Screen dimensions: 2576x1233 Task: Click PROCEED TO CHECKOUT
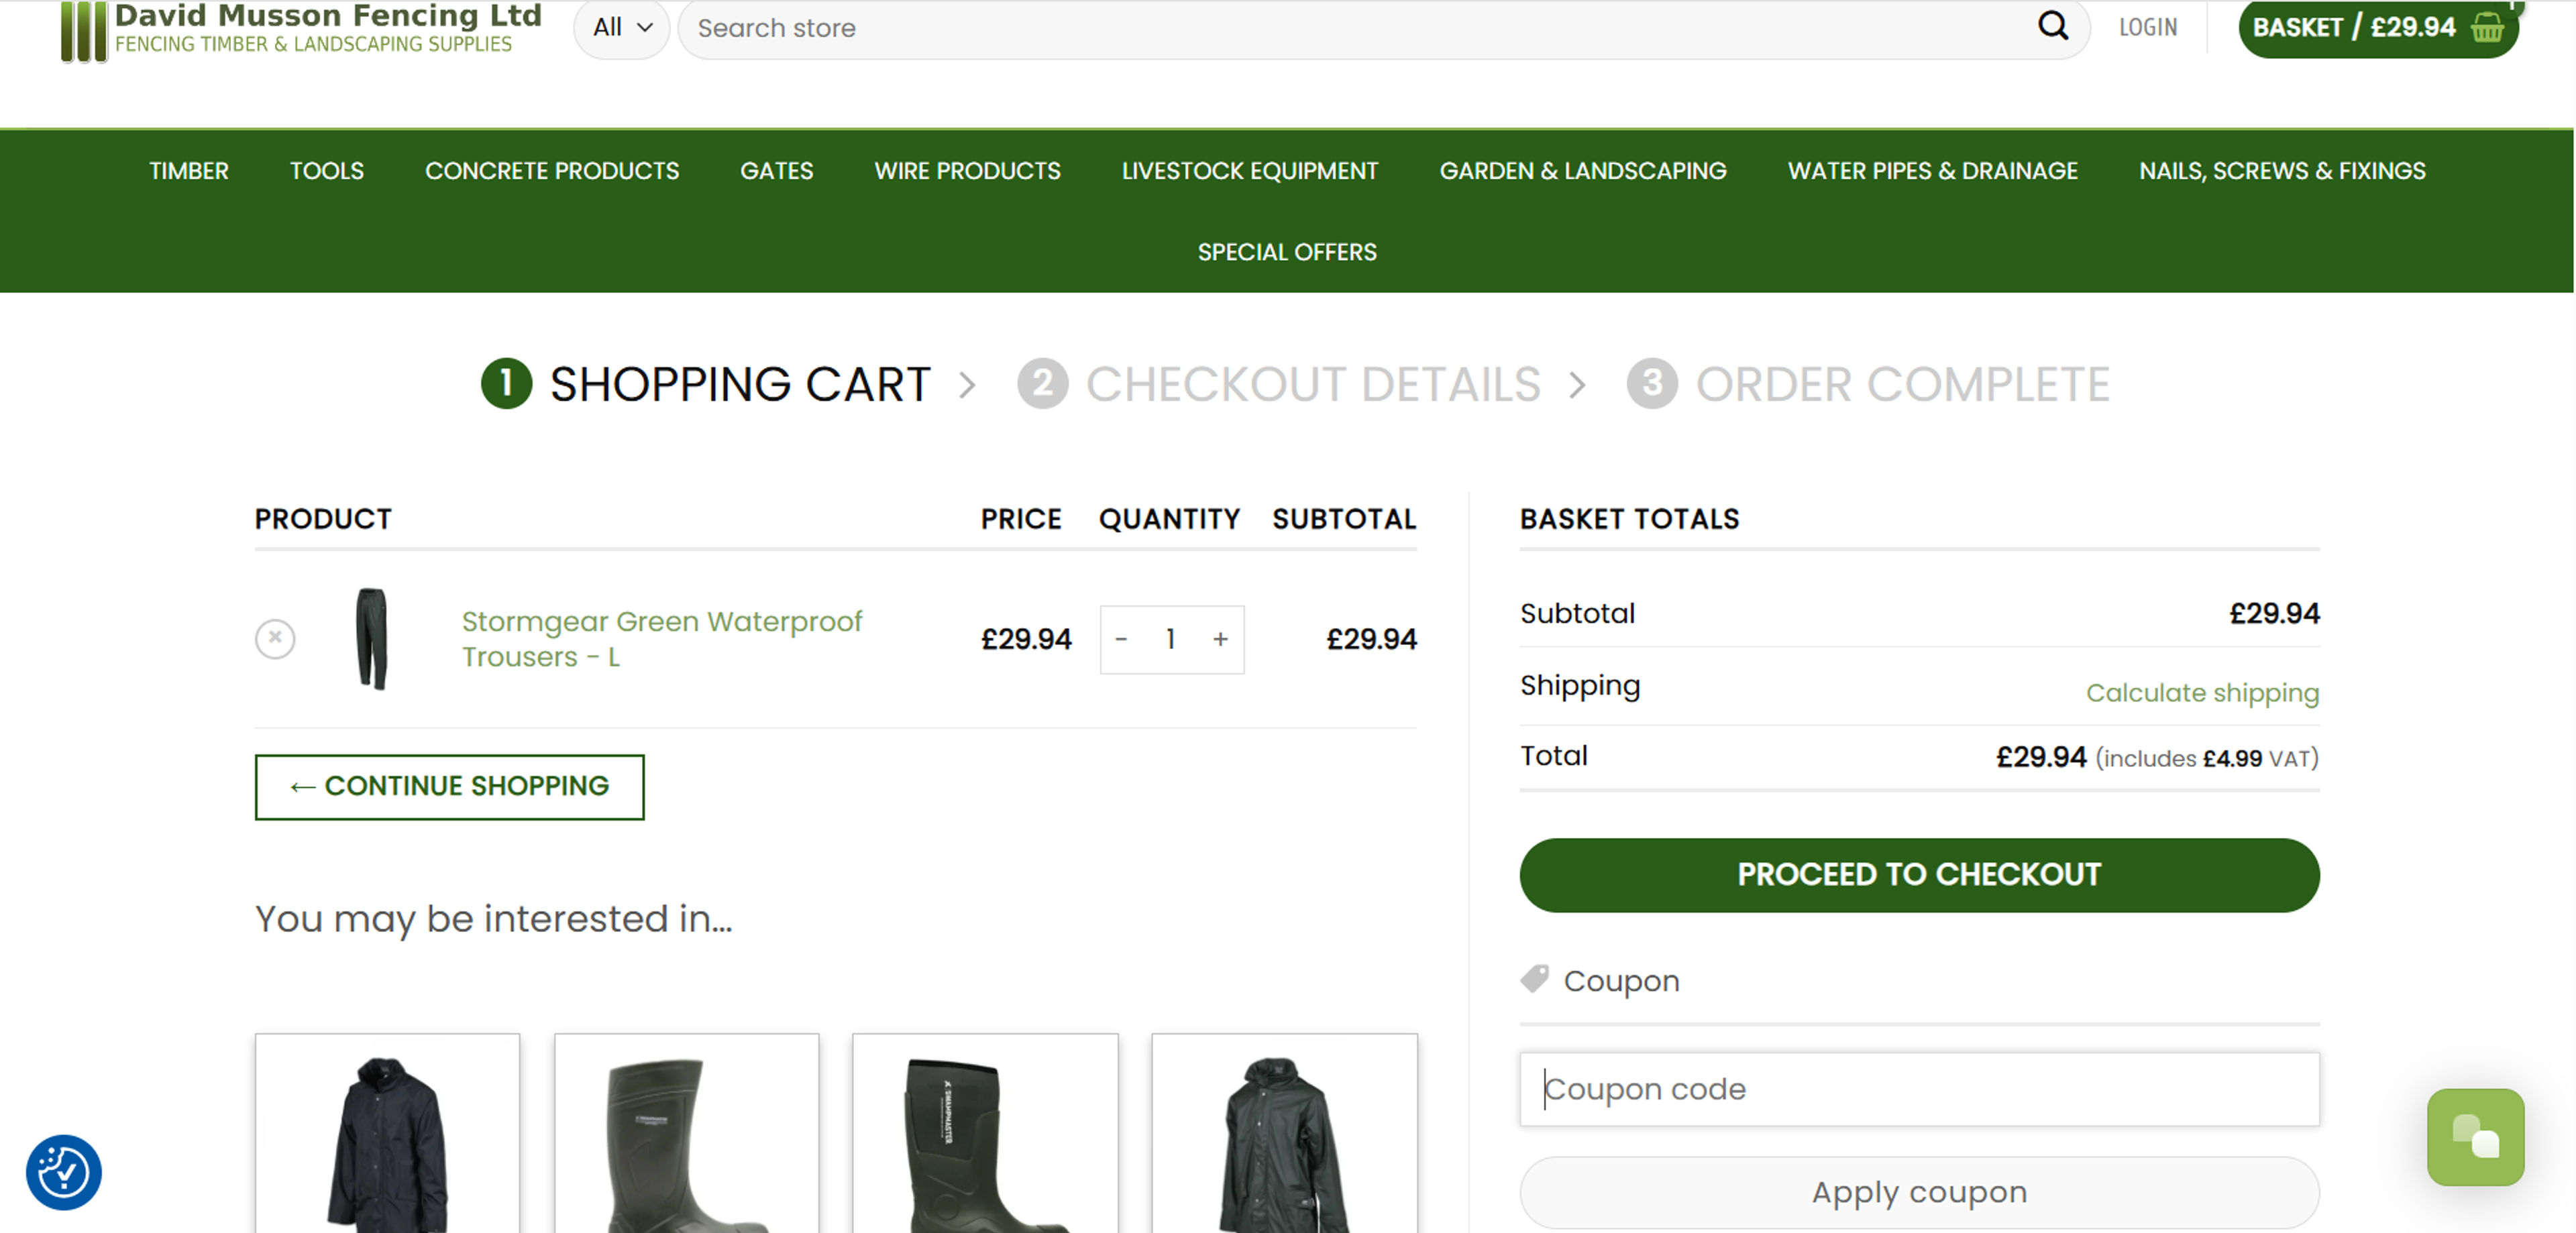pos(1918,874)
